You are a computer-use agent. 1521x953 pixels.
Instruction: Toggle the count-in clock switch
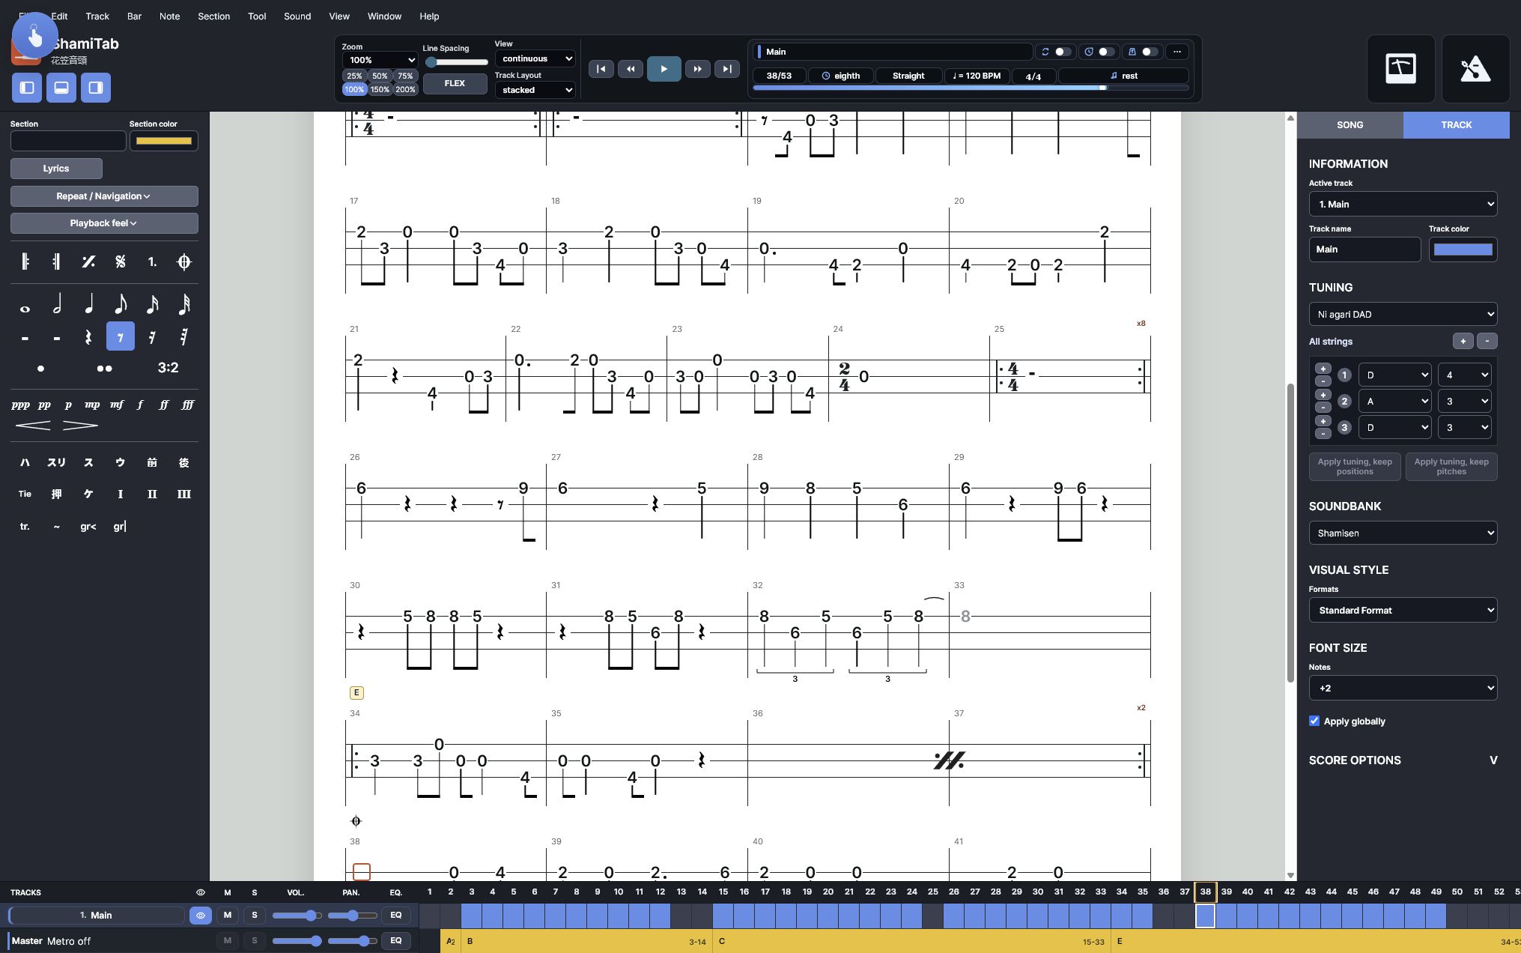1106,52
